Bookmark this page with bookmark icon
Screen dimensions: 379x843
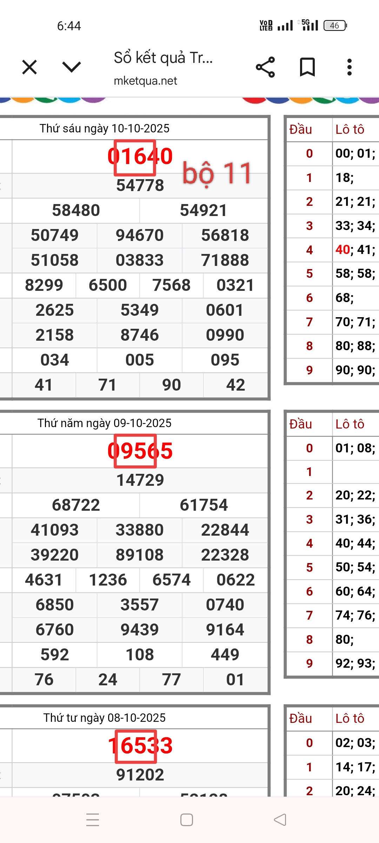tap(307, 67)
